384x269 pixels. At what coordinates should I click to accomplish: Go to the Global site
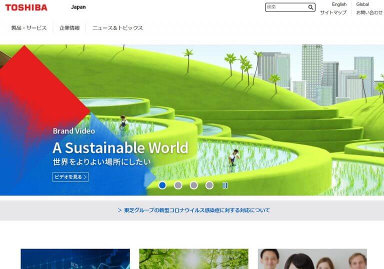click(362, 4)
